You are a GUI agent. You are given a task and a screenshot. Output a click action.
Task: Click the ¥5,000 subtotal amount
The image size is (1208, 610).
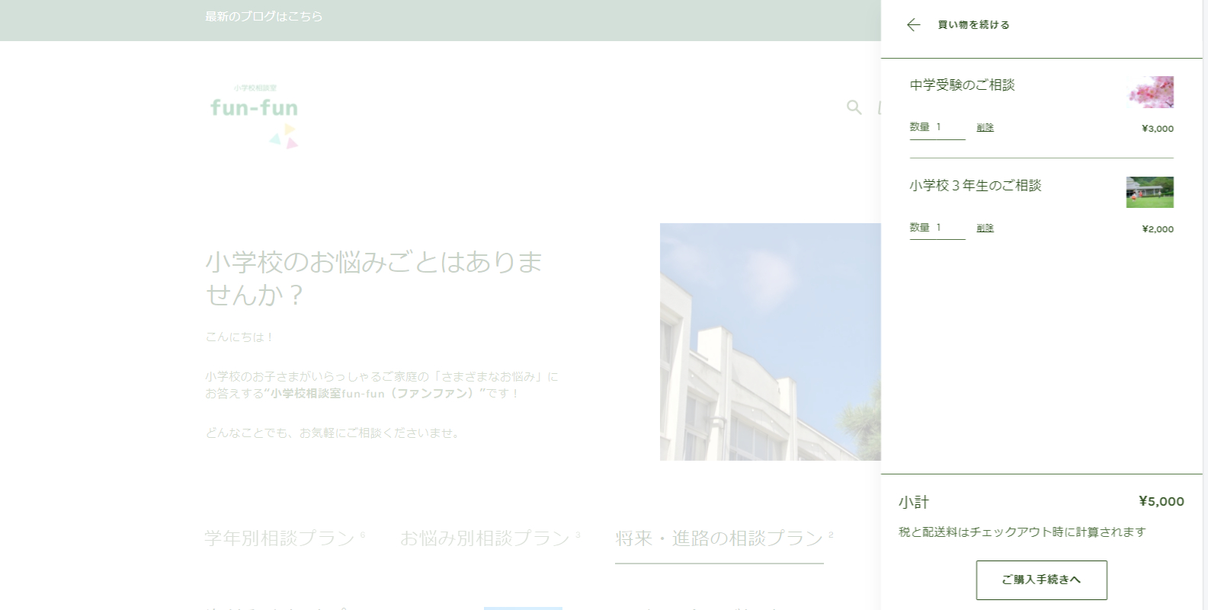click(1161, 501)
